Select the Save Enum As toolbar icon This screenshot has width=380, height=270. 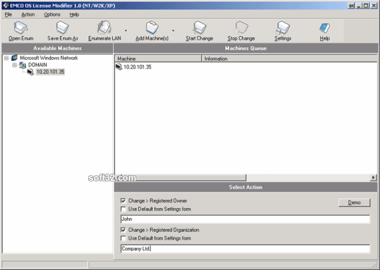pyautogui.click(x=62, y=27)
